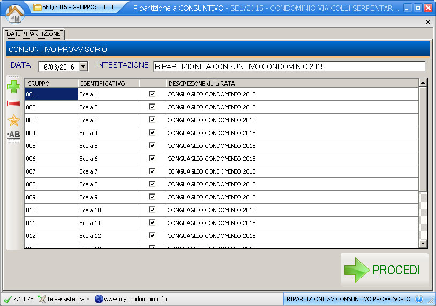
Task: Select the DATI RIPARTIZIONE tab
Action: pos(34,34)
